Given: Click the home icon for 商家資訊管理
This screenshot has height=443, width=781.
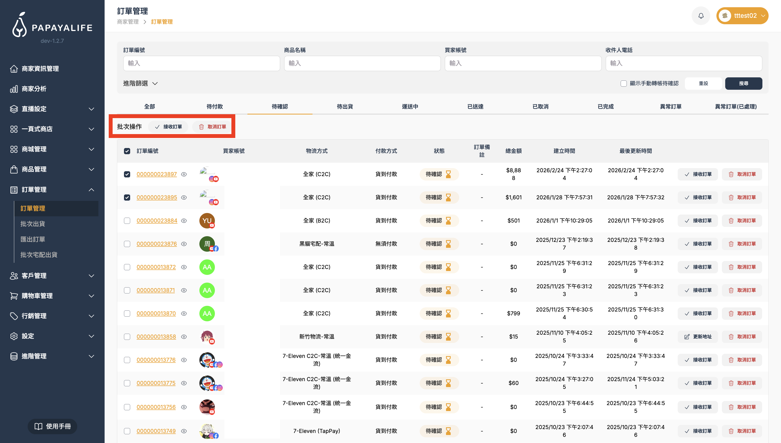Looking at the screenshot, I should tap(14, 69).
